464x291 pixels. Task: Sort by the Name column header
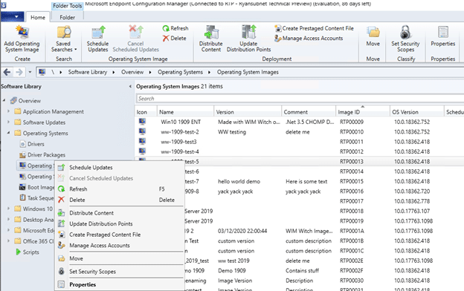(x=185, y=112)
